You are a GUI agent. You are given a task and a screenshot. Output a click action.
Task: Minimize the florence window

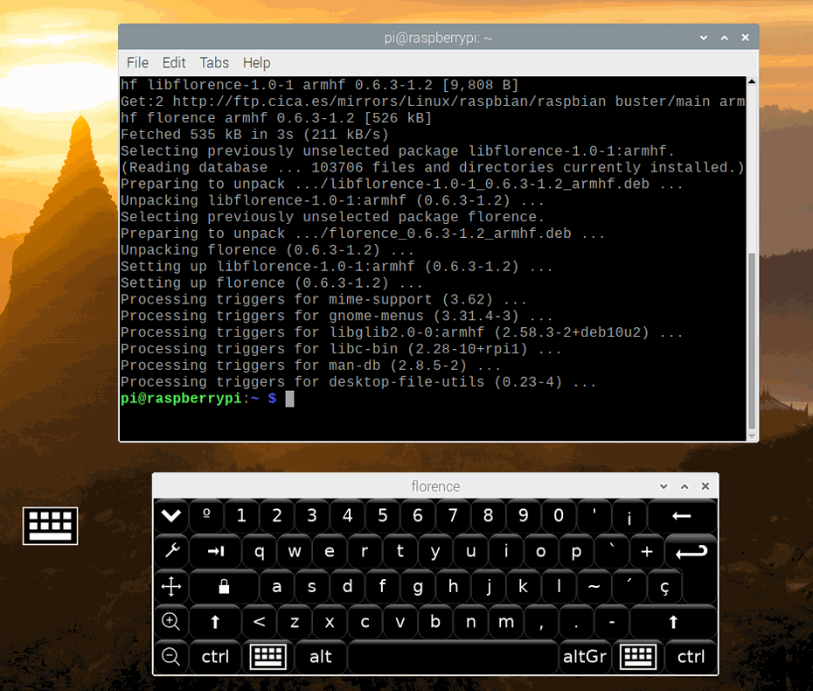[664, 486]
